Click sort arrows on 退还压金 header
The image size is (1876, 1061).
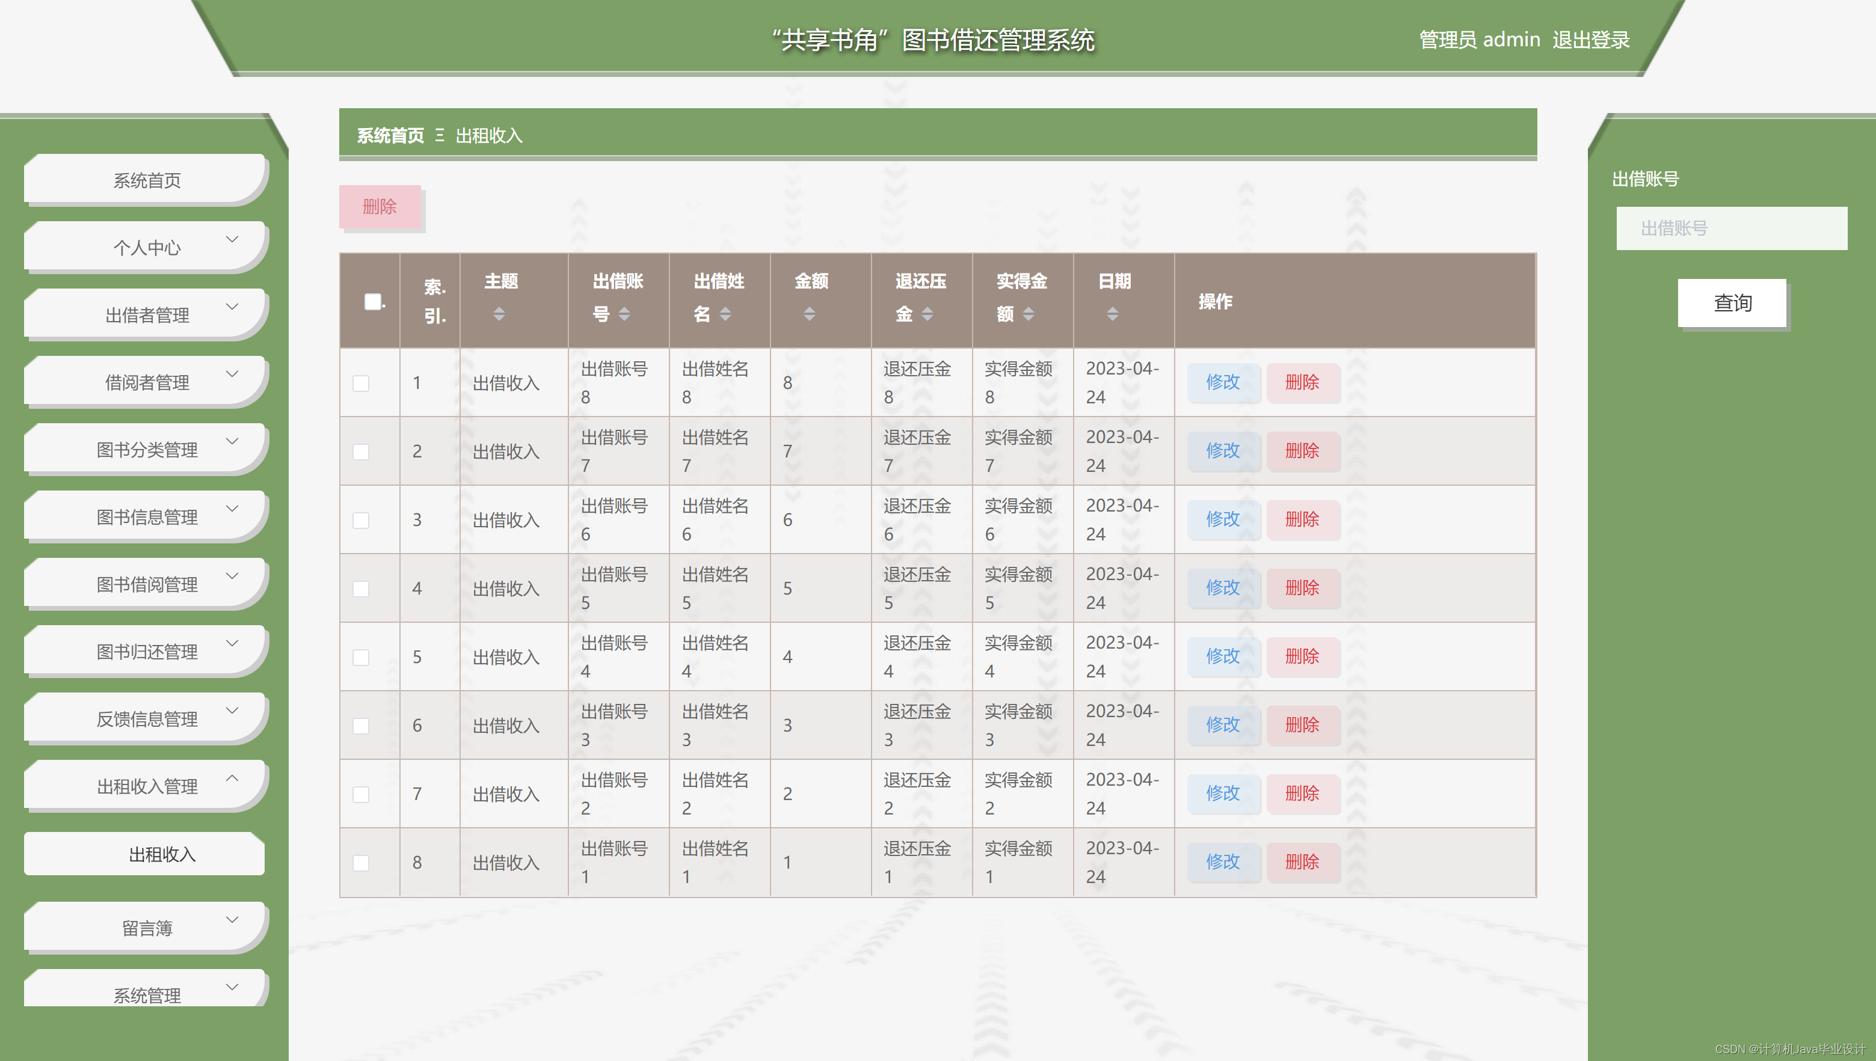pos(927,314)
